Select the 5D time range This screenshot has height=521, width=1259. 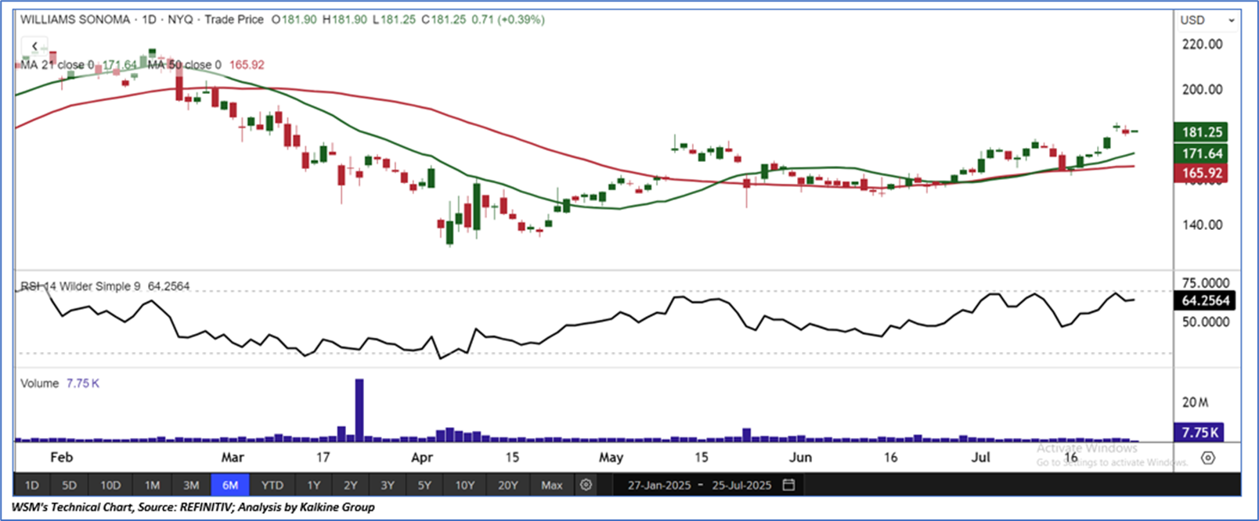(x=69, y=485)
